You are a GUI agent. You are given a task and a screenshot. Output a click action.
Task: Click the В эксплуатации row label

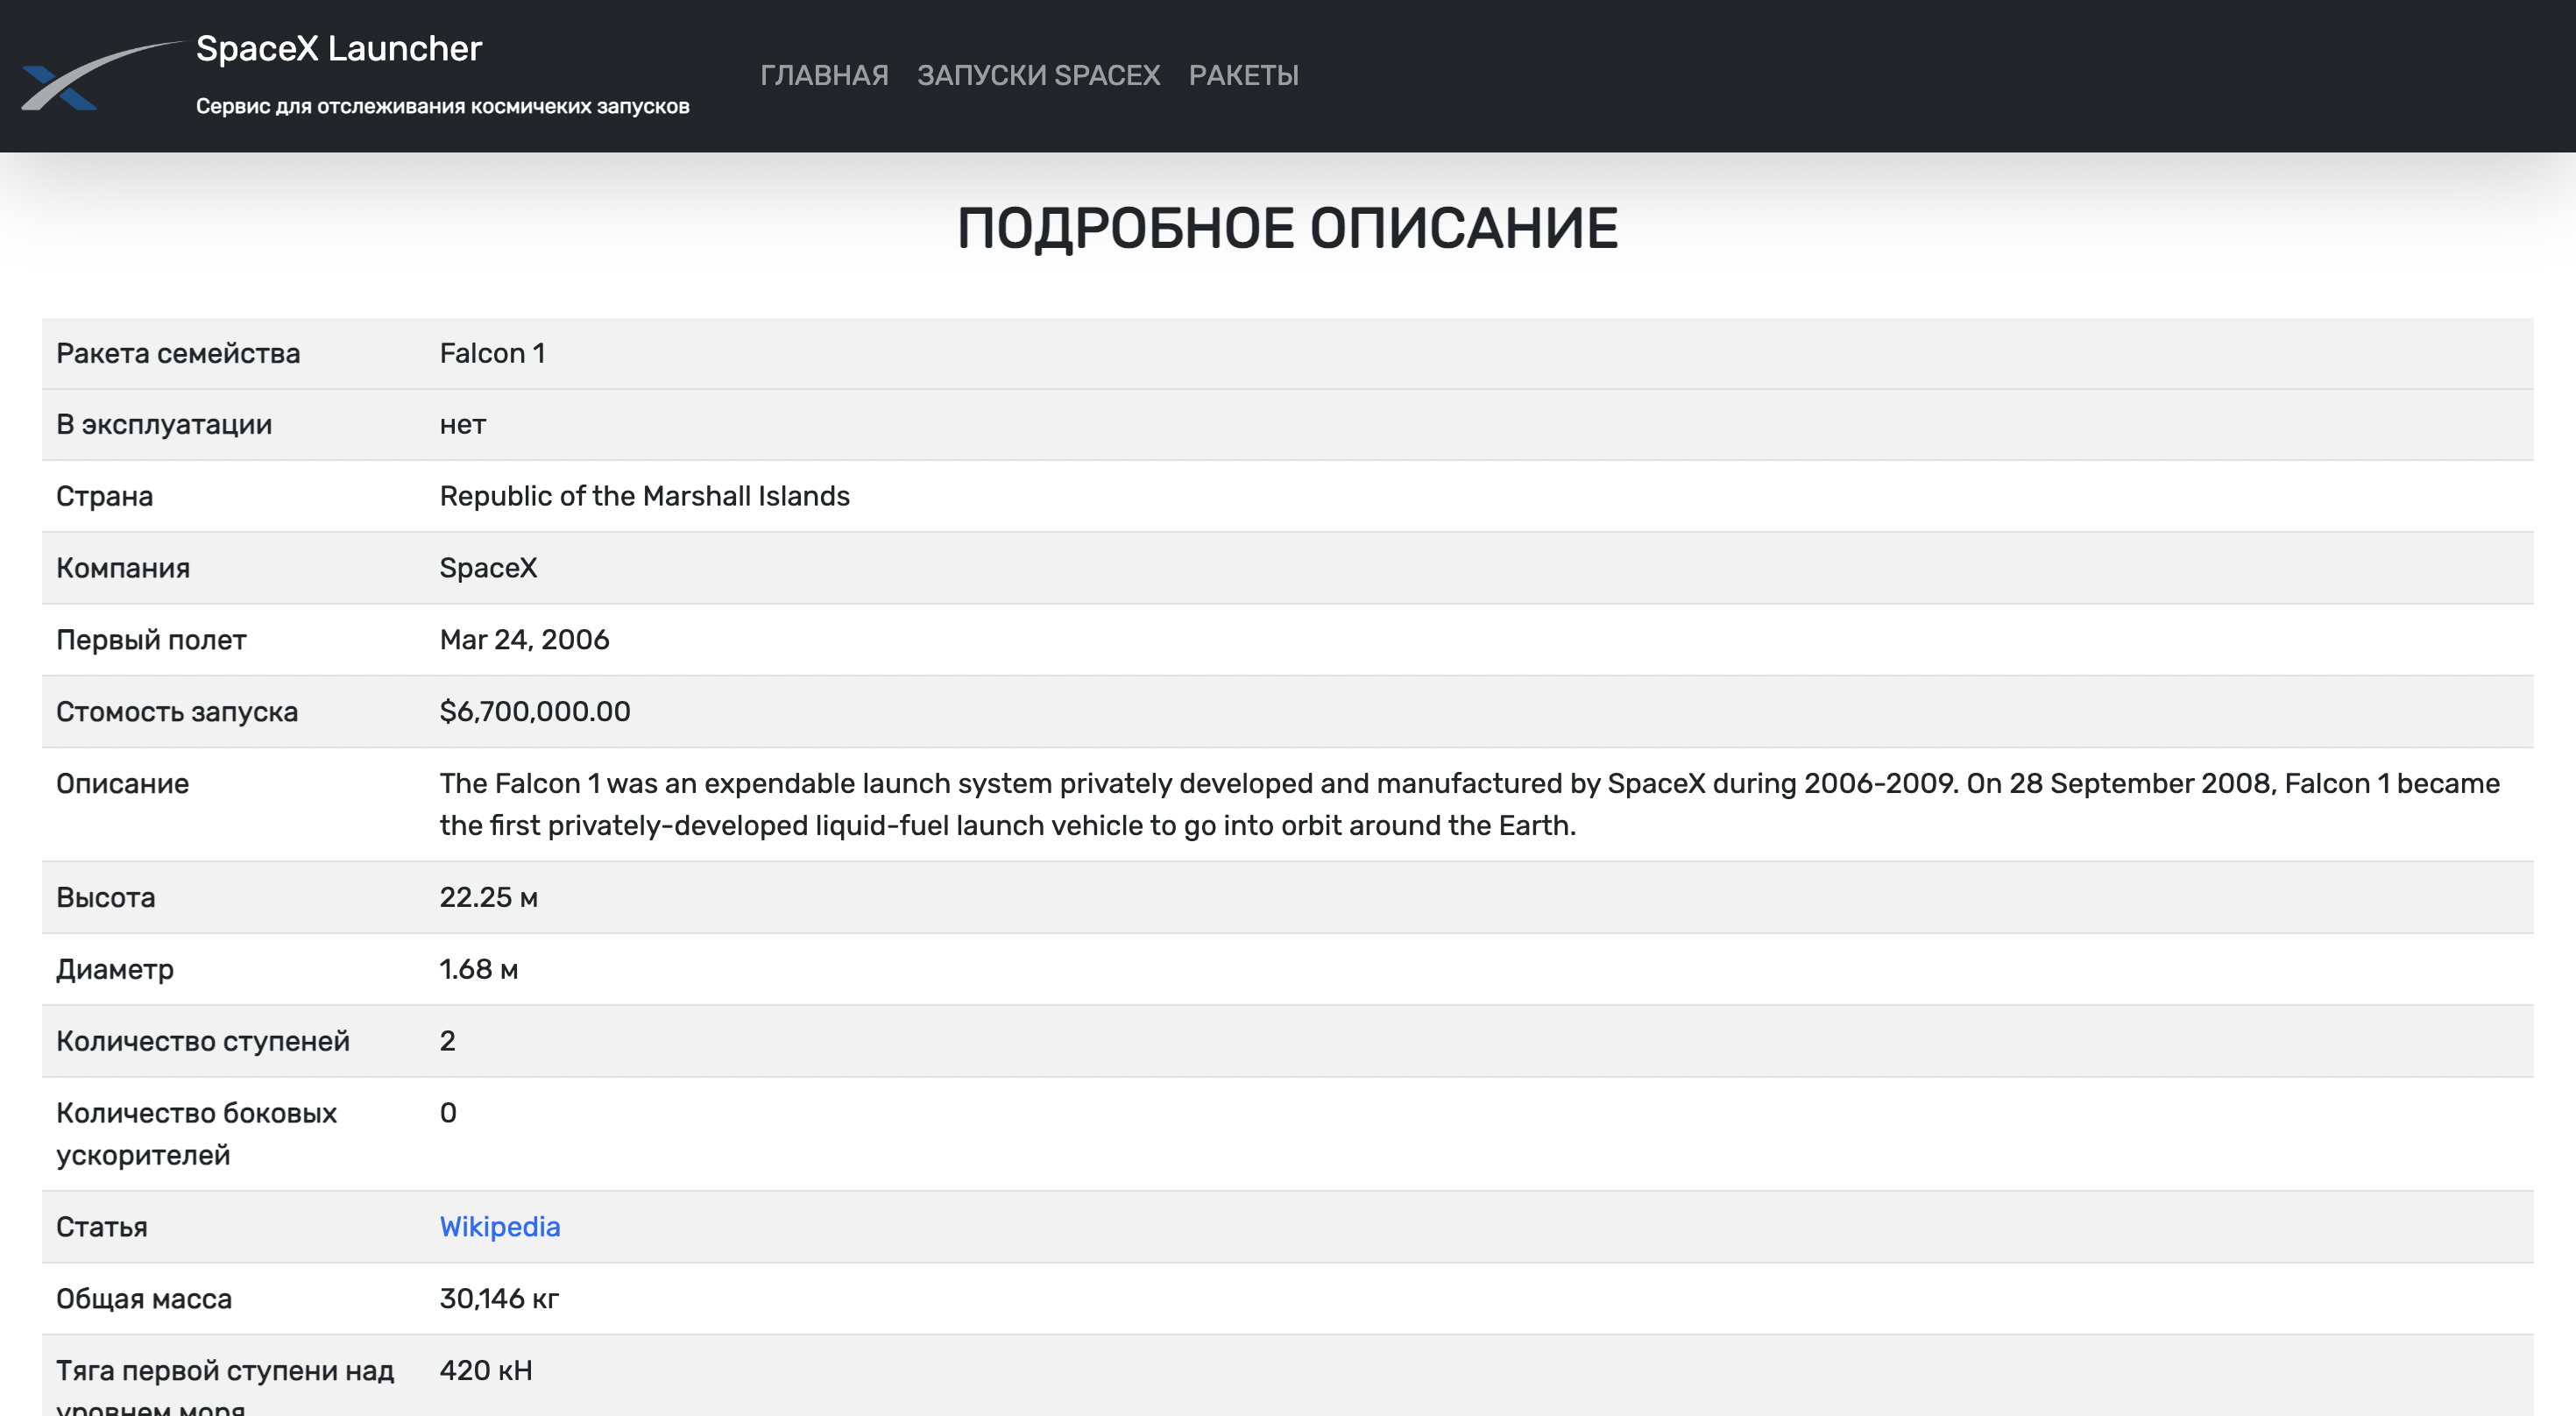coord(164,425)
